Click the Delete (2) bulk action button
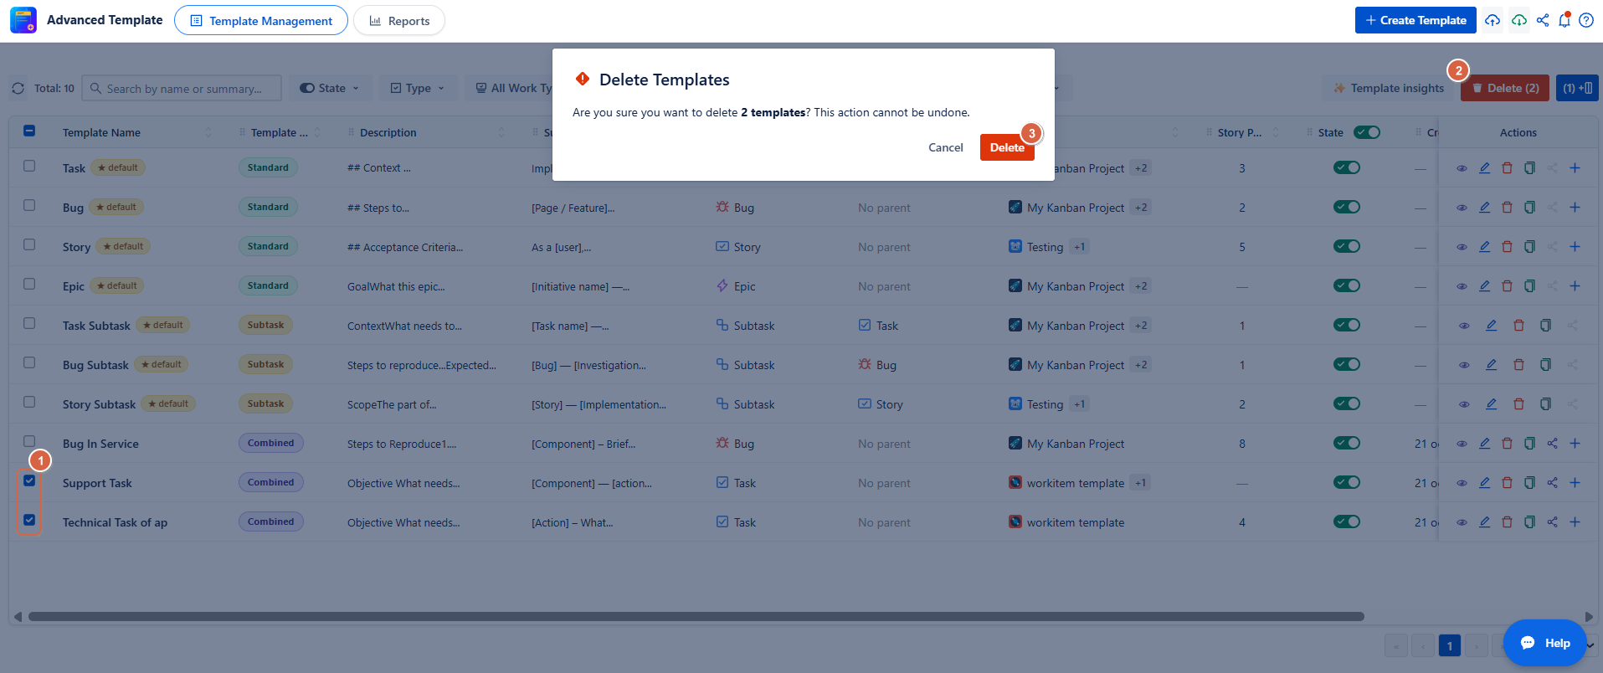 coord(1505,88)
